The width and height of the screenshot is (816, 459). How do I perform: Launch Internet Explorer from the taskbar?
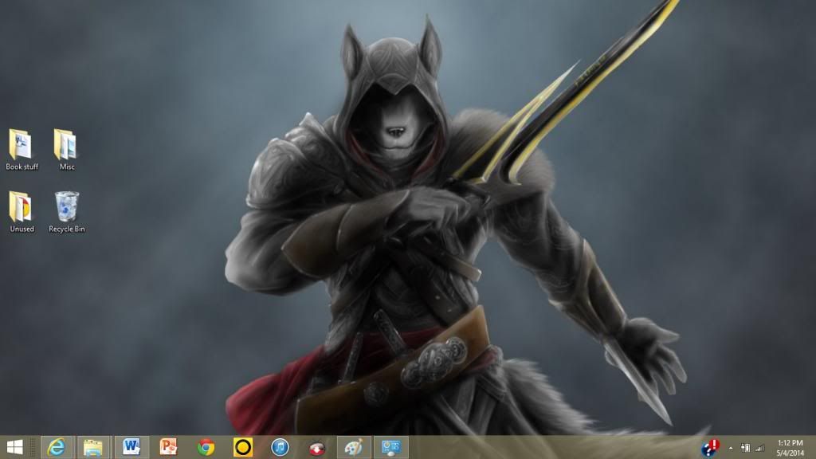tap(57, 447)
